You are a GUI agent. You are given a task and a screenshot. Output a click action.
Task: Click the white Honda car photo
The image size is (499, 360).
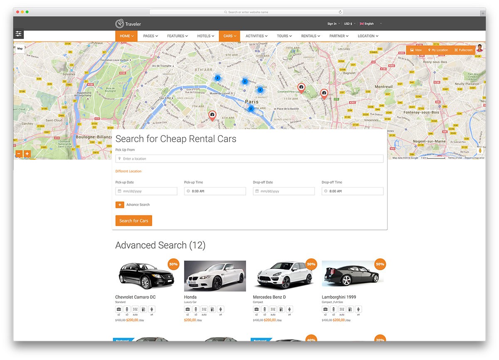coord(215,276)
